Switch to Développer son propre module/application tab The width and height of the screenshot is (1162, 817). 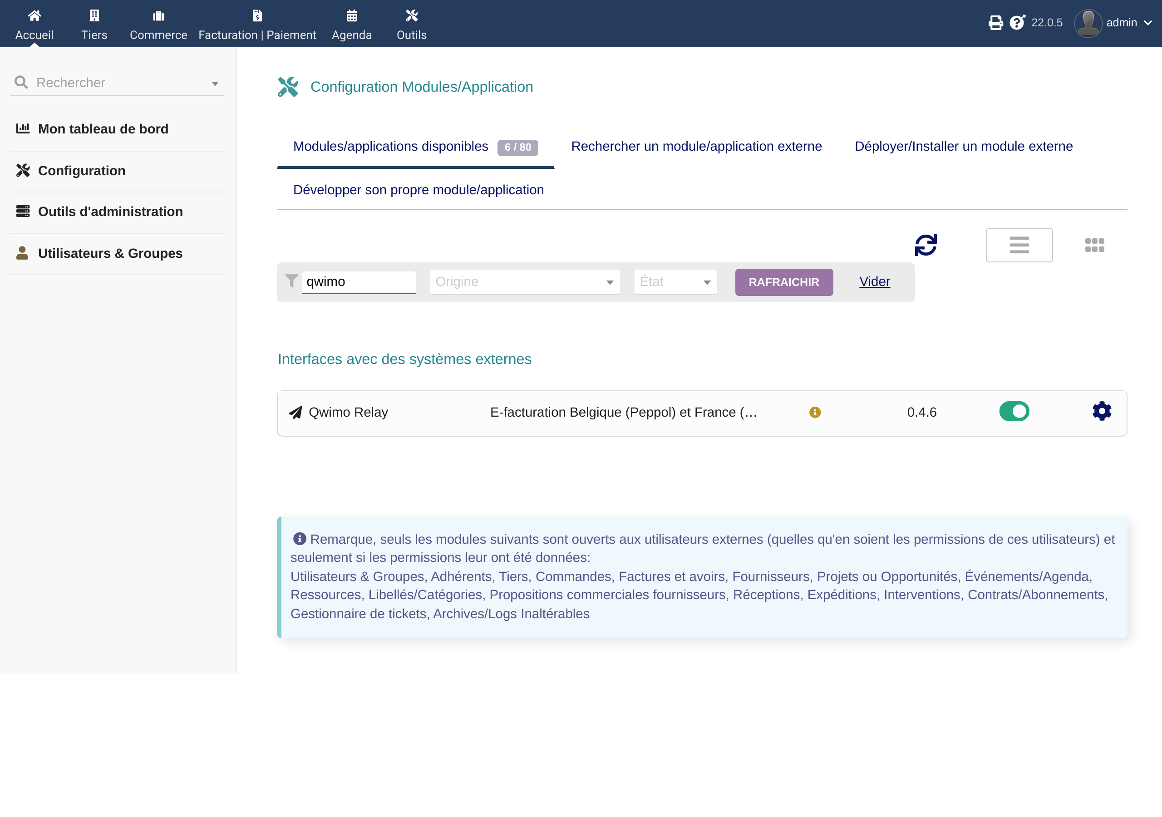[x=419, y=190]
